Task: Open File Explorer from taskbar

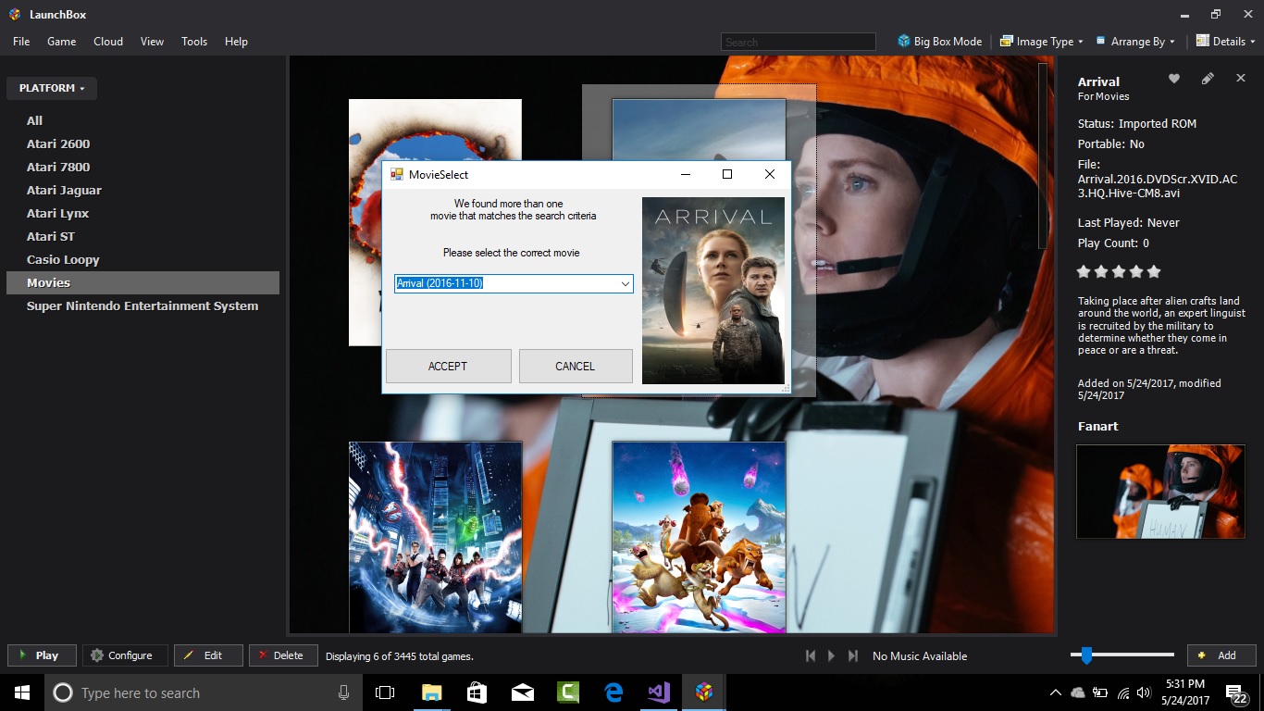Action: click(x=431, y=692)
